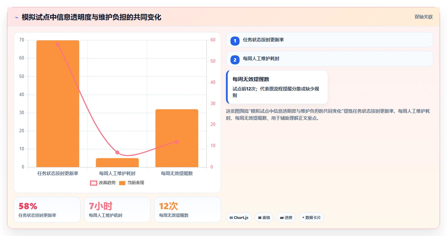Click the lightning icon beside the title

pyautogui.click(x=16, y=17)
